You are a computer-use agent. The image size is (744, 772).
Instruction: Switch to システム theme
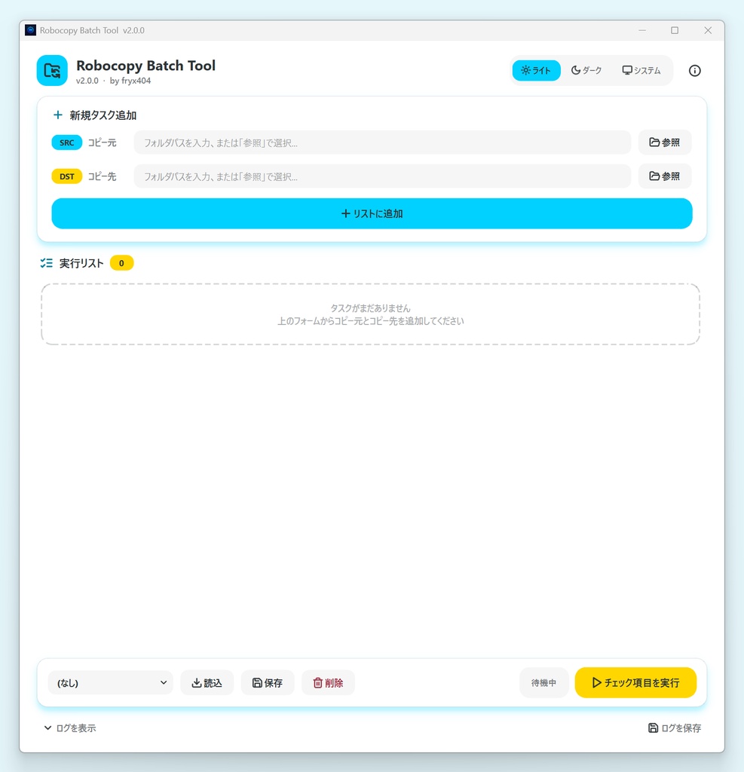(x=641, y=70)
